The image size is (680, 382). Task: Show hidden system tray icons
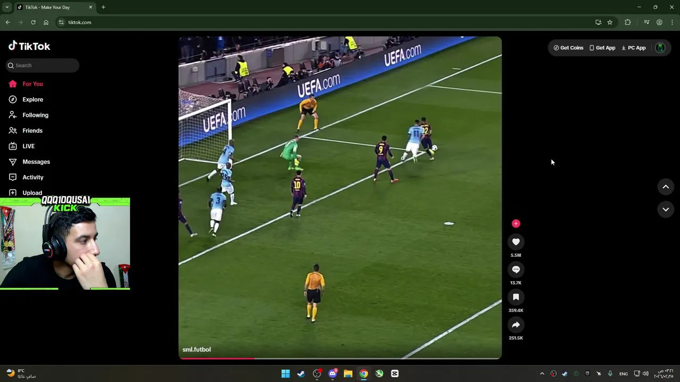[542, 374]
